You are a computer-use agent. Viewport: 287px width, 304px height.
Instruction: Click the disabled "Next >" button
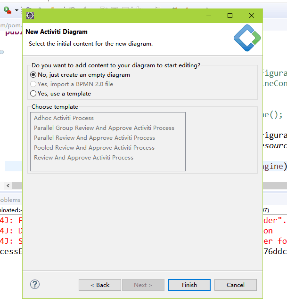pyautogui.click(x=143, y=285)
